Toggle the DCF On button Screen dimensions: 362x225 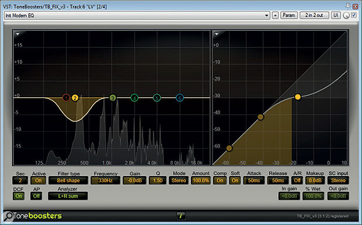[19, 196]
